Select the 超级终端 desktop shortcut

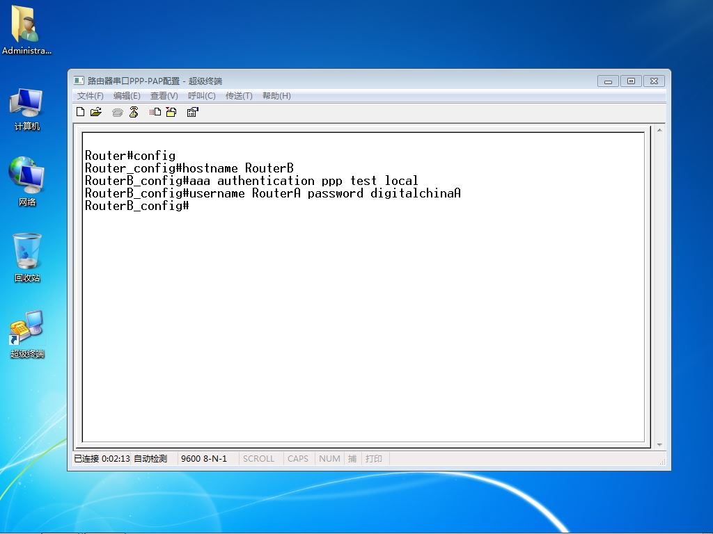[27, 334]
